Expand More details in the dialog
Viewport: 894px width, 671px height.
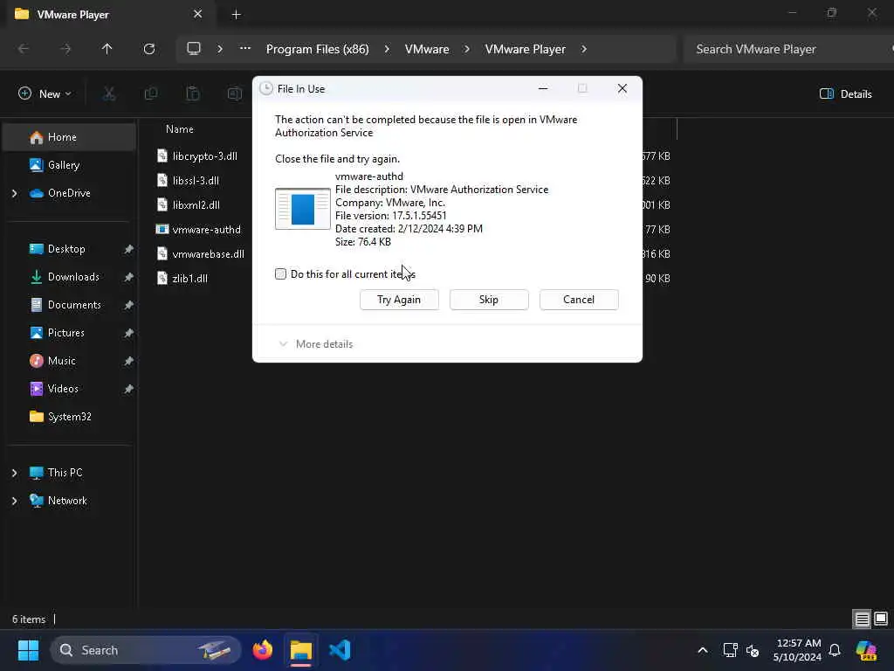pyautogui.click(x=315, y=344)
